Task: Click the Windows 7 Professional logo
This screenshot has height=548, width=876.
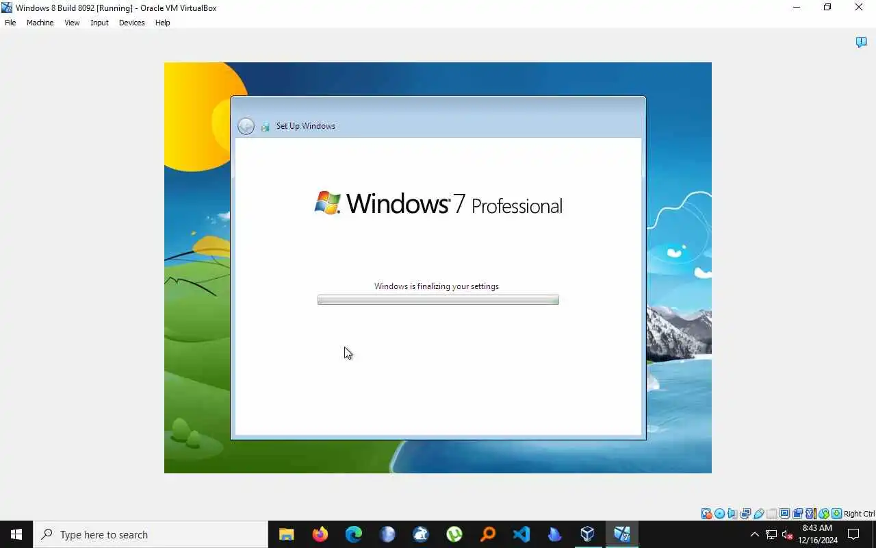Action: point(438,203)
